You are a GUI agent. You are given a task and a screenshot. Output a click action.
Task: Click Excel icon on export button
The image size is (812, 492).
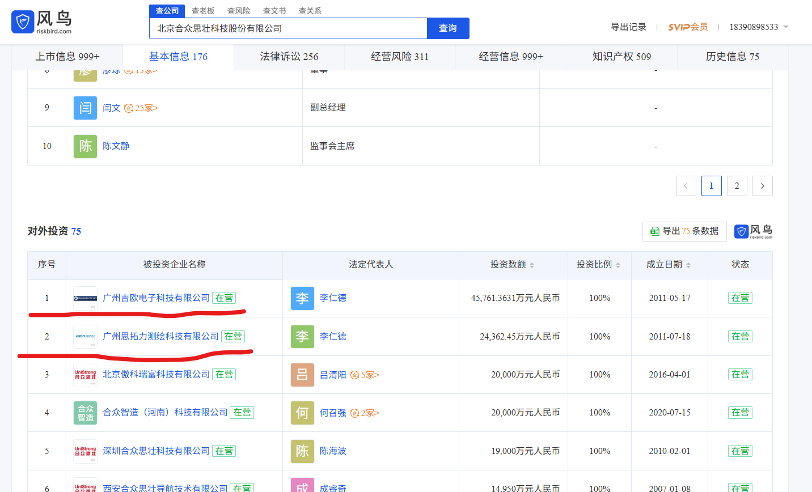pyautogui.click(x=655, y=231)
